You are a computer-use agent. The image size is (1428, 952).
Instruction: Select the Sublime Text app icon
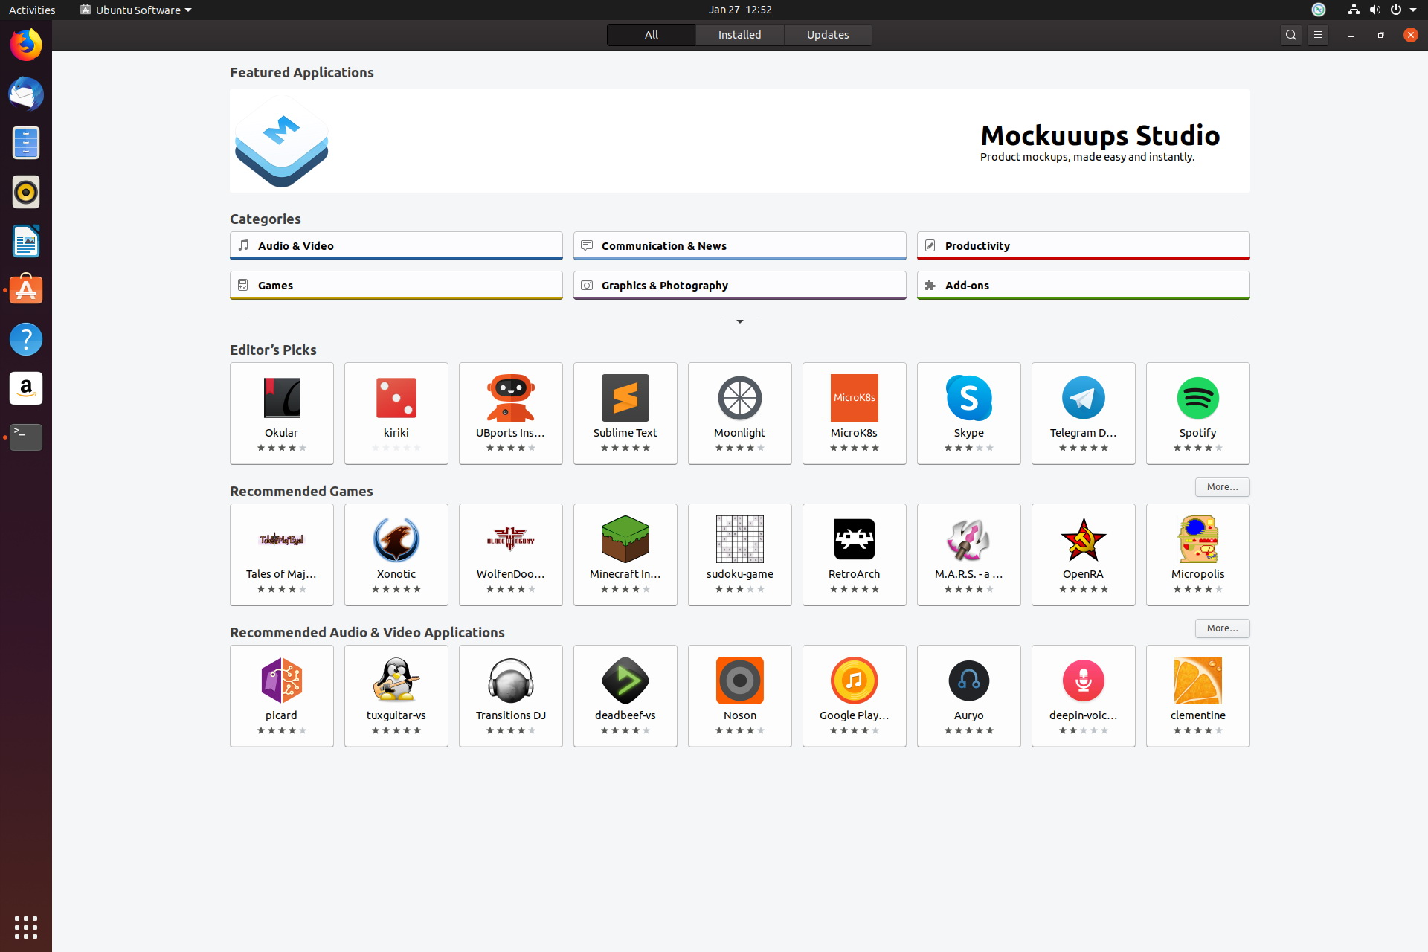point(625,399)
